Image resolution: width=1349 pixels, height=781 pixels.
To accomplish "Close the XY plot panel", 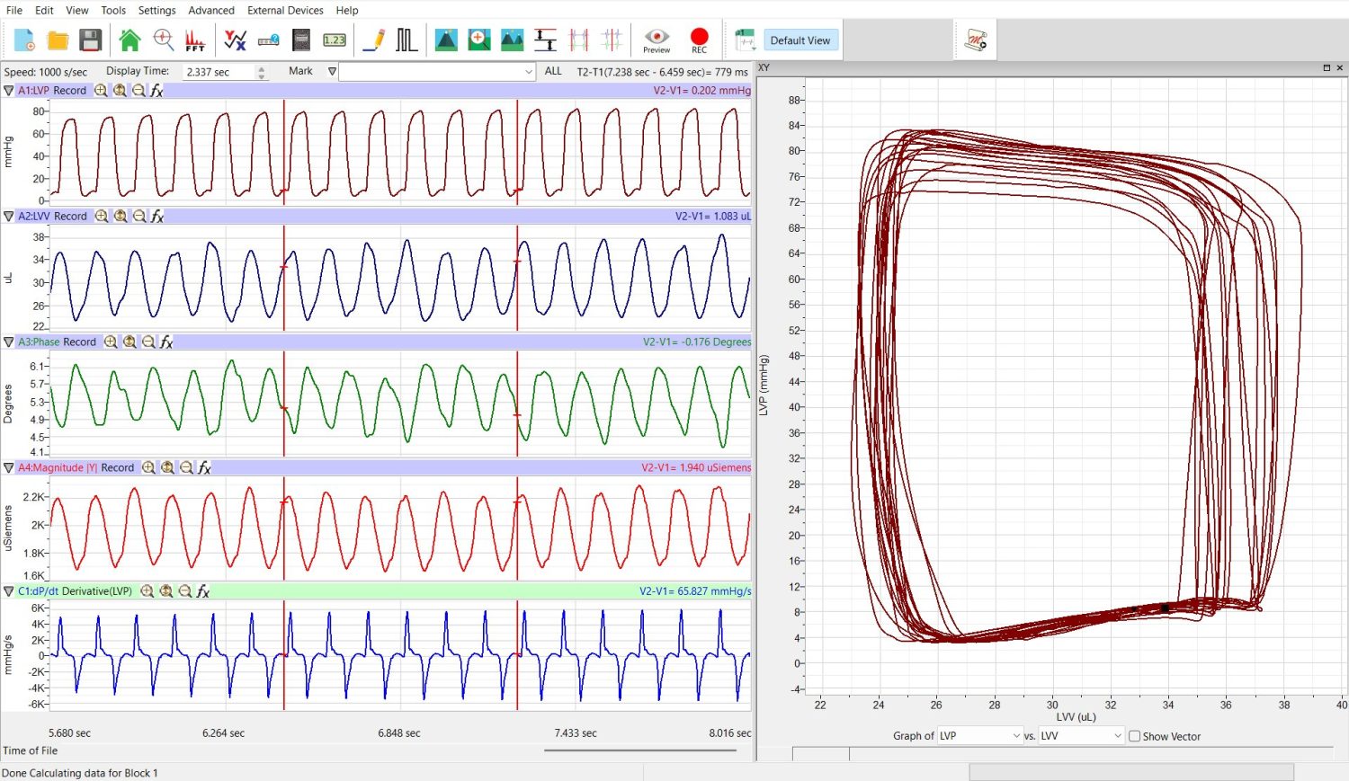I will [x=1339, y=67].
